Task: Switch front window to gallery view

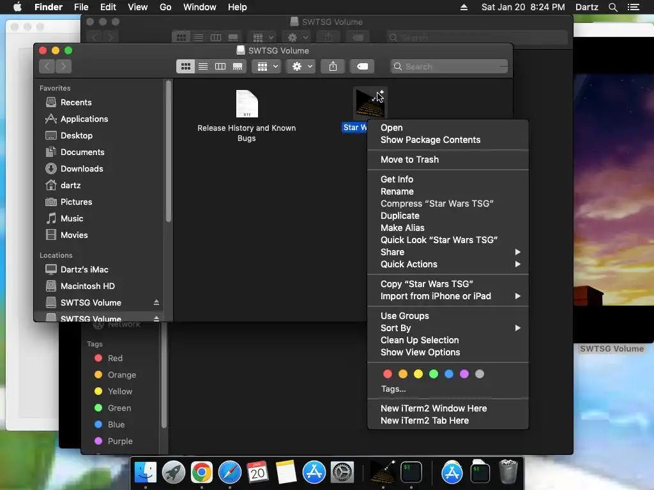Action: click(238, 66)
